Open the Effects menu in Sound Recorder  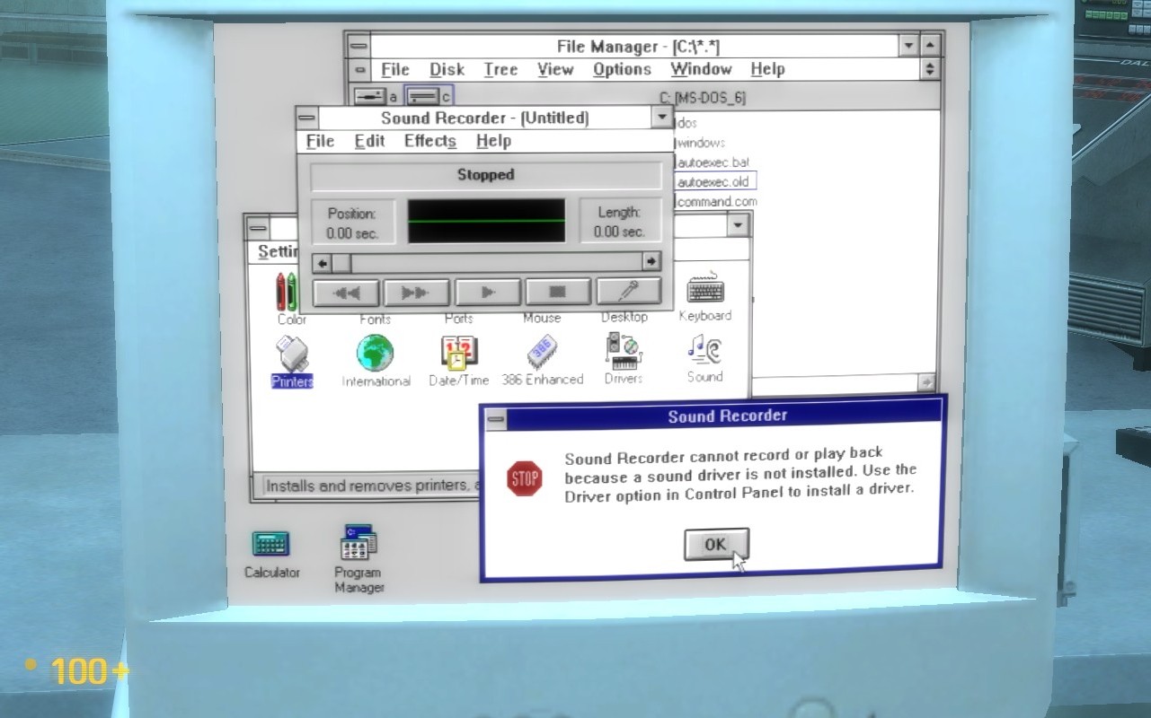pos(429,141)
